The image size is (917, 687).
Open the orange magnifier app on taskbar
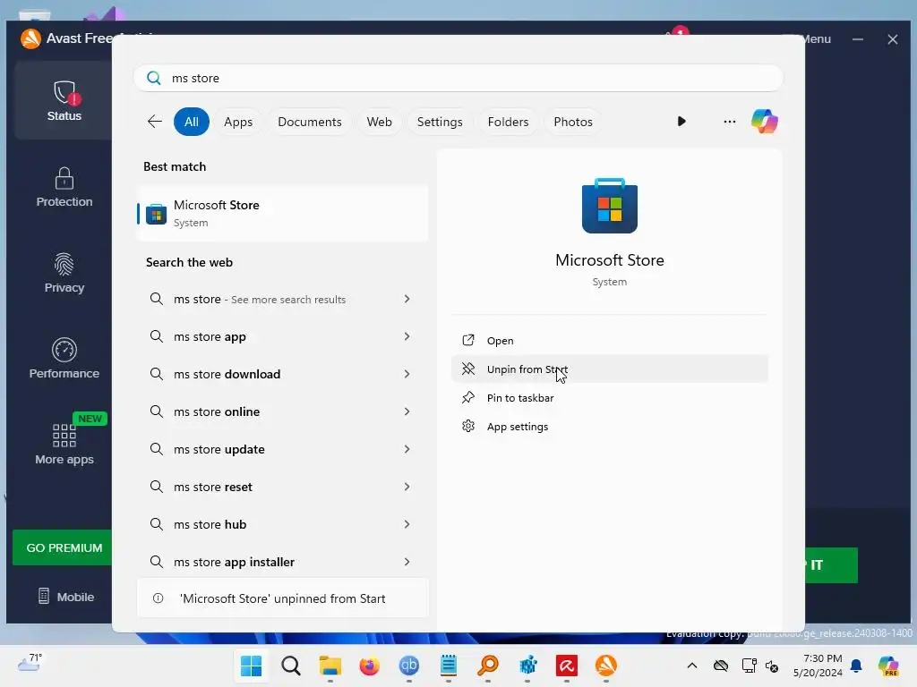click(x=488, y=666)
